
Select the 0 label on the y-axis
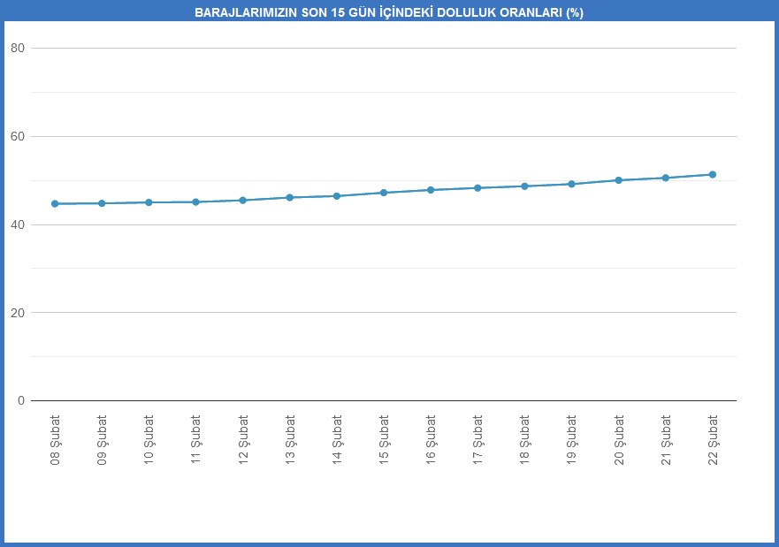pos(20,401)
